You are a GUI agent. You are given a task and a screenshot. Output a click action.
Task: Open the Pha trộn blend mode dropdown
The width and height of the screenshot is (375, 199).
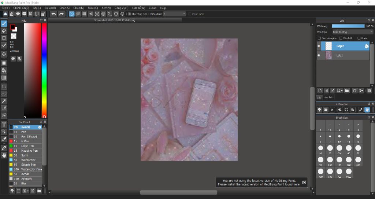(x=353, y=32)
